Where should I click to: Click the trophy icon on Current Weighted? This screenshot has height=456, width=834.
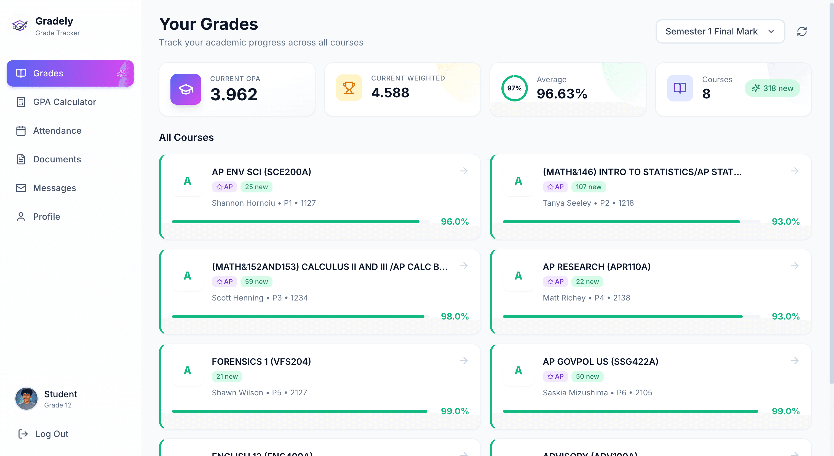coord(349,88)
